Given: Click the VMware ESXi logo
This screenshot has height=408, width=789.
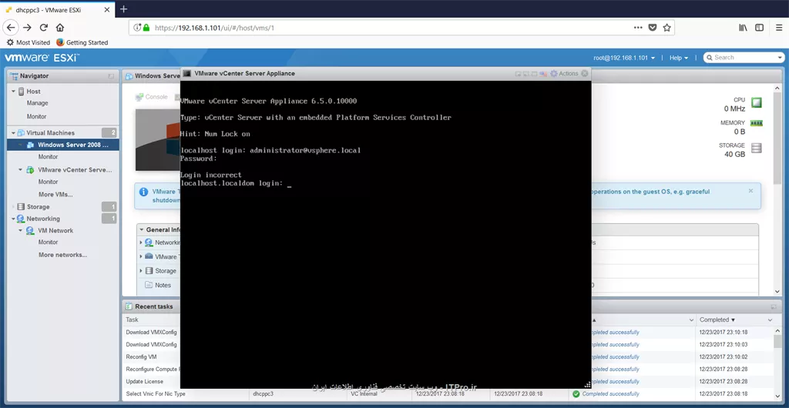Looking at the screenshot, I should (42, 58).
